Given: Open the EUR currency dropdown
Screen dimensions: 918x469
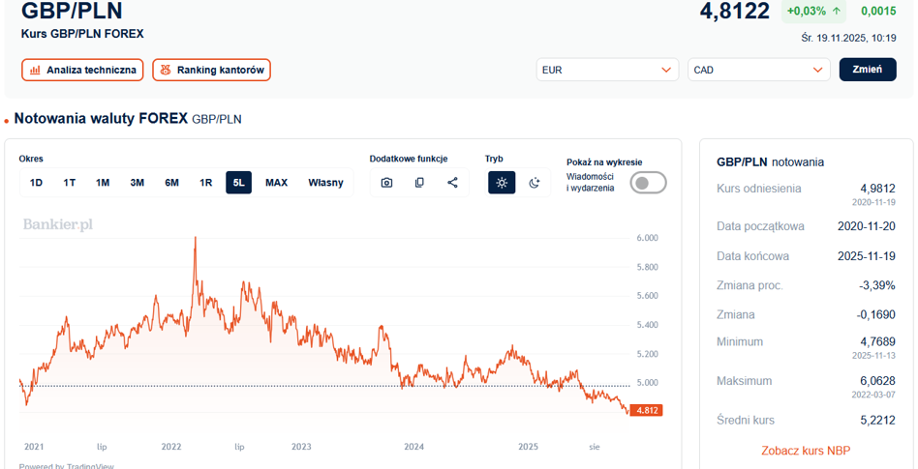Looking at the screenshot, I should click(607, 70).
